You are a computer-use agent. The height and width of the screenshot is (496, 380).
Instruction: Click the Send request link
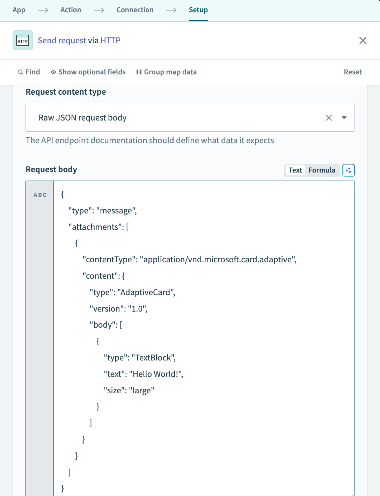[x=62, y=40]
